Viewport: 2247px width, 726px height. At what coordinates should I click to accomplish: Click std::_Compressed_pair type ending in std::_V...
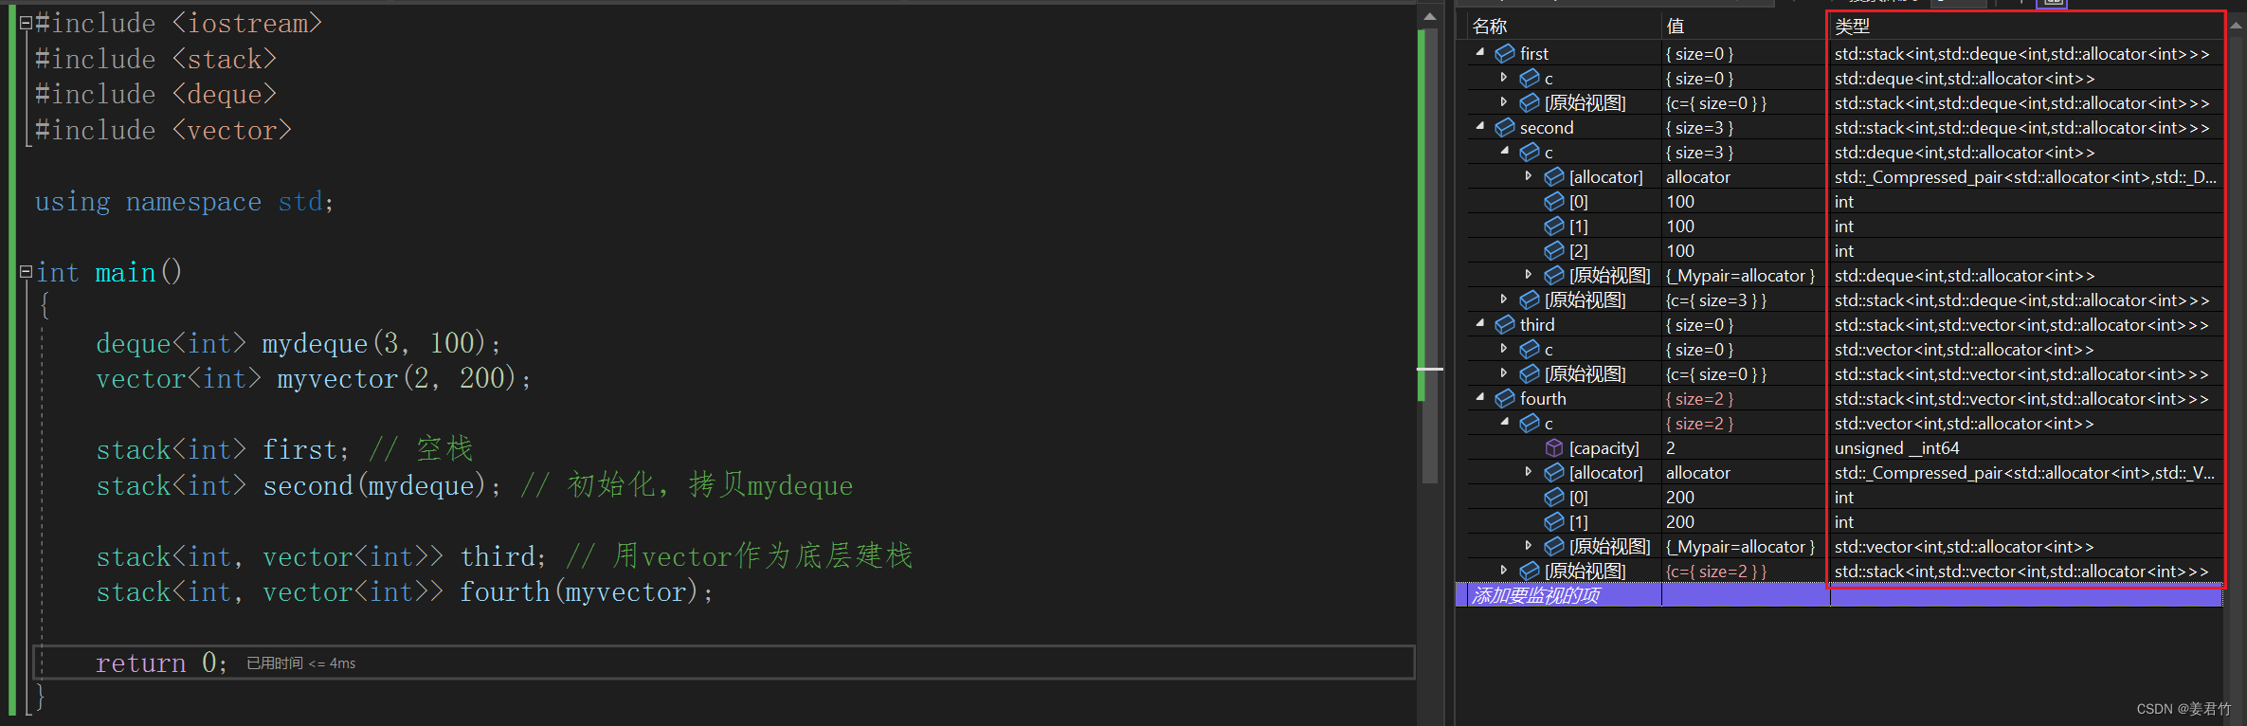(x=2025, y=473)
